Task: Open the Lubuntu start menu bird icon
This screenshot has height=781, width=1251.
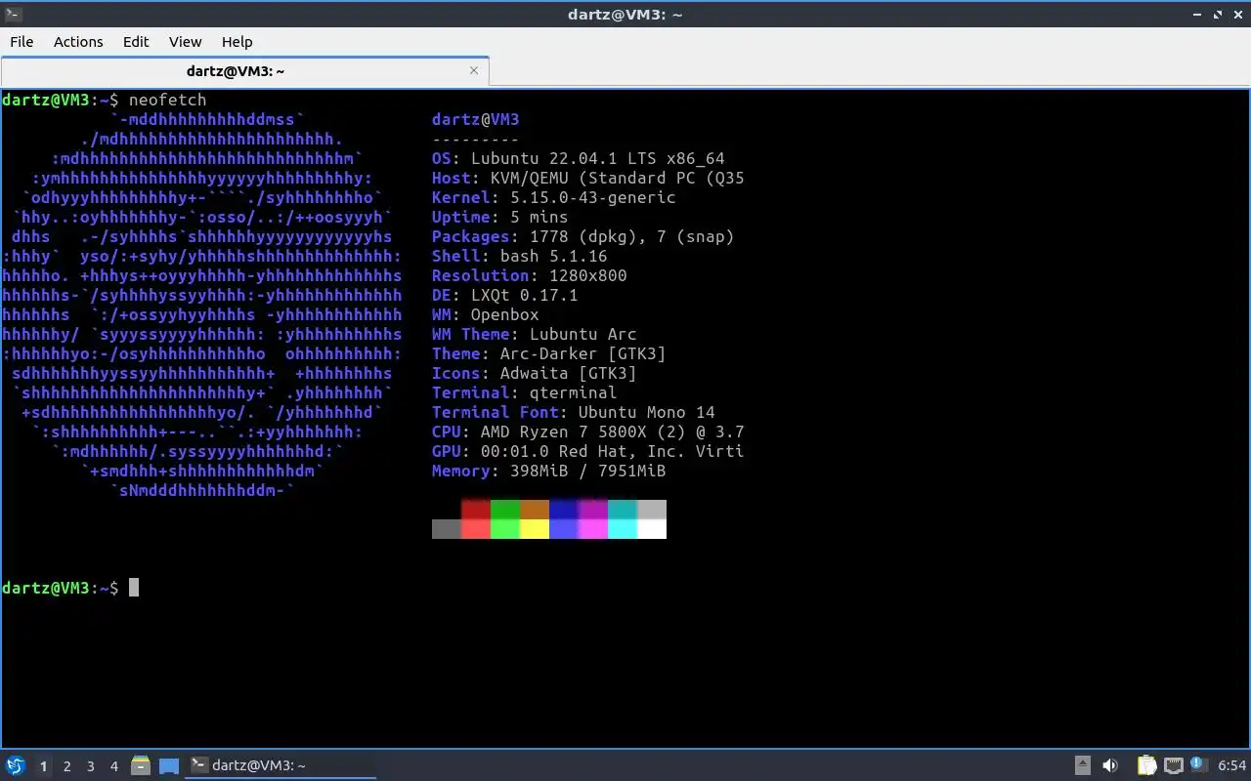Action: tap(15, 765)
